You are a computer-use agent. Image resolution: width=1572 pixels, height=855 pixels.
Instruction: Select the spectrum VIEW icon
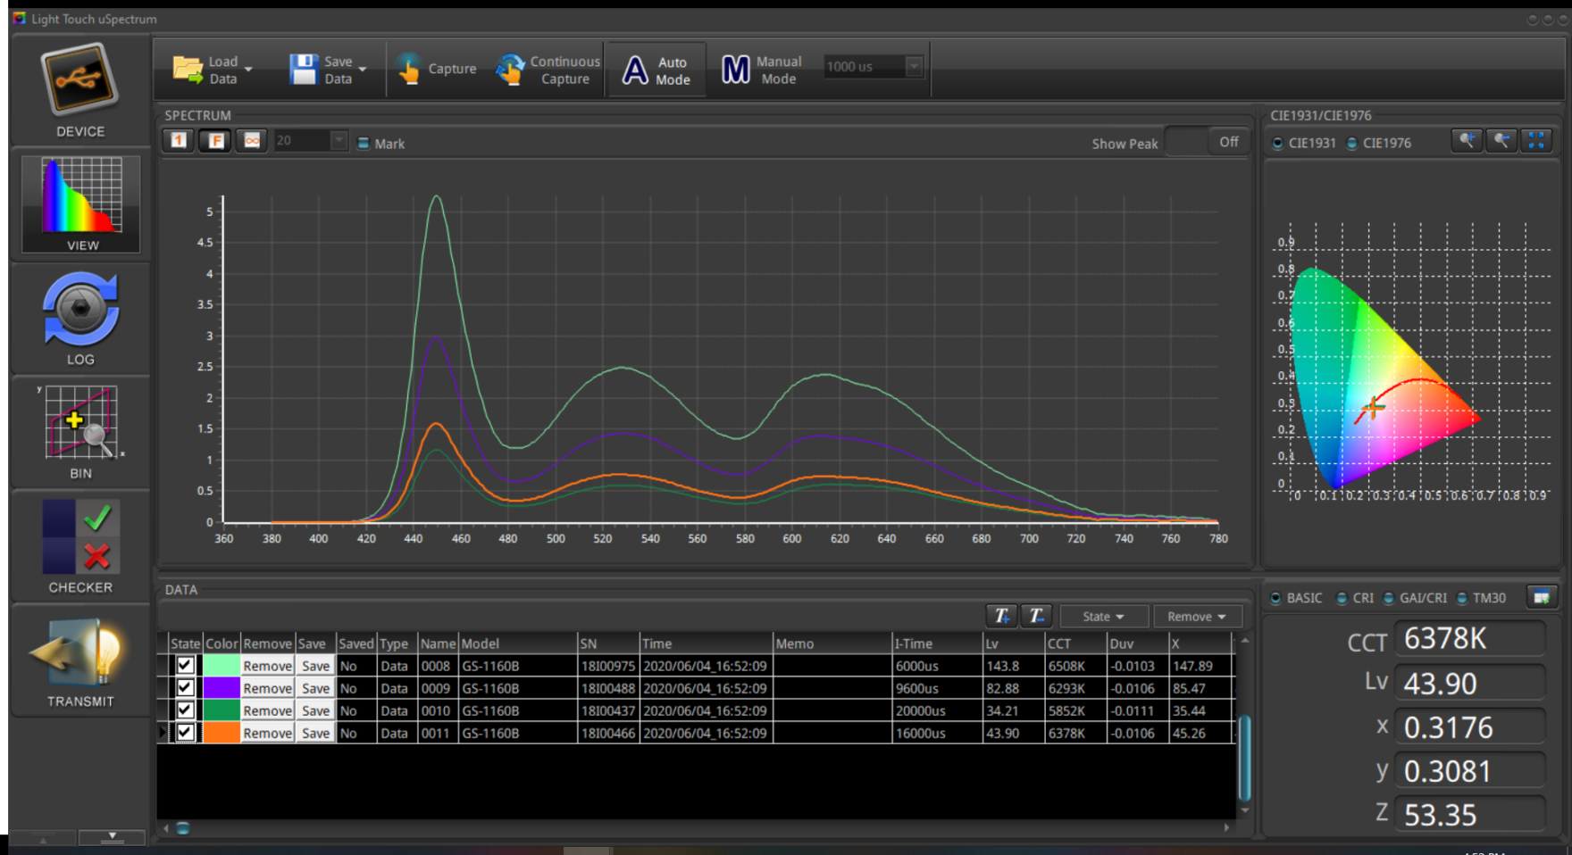(81, 197)
